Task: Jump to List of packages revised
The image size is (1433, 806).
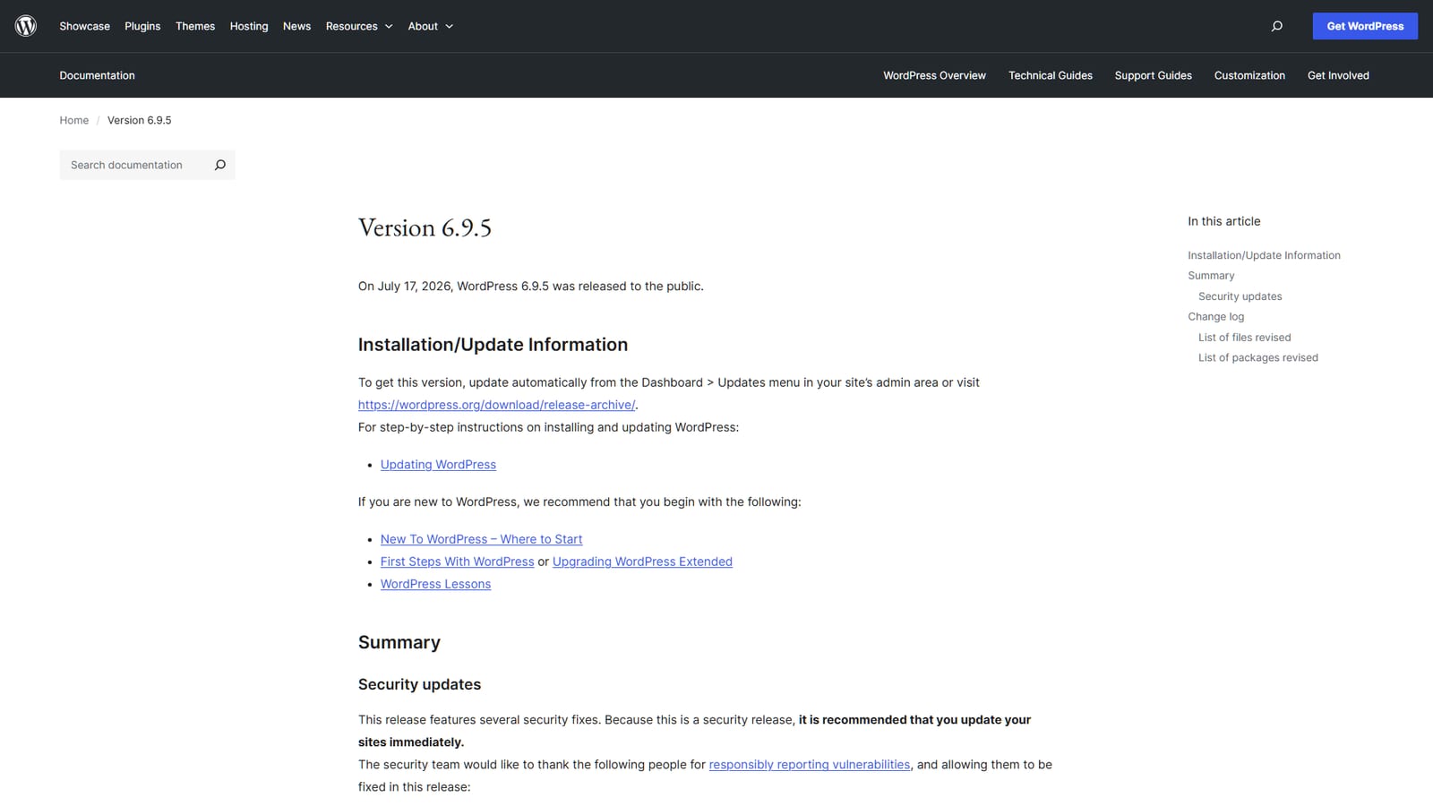Action: point(1257,358)
